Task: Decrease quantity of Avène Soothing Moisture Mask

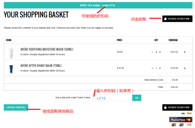Action: click(x=152, y=52)
